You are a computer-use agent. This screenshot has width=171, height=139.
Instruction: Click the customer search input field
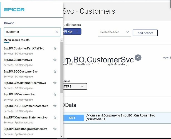click(x=32, y=32)
